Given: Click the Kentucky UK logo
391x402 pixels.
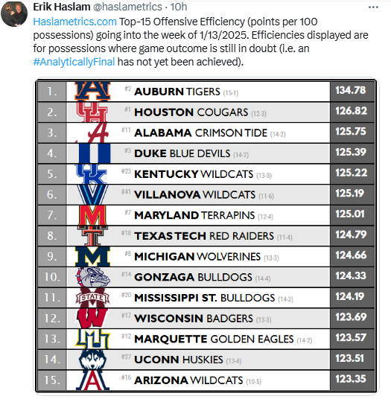Looking at the screenshot, I should pos(92,174).
